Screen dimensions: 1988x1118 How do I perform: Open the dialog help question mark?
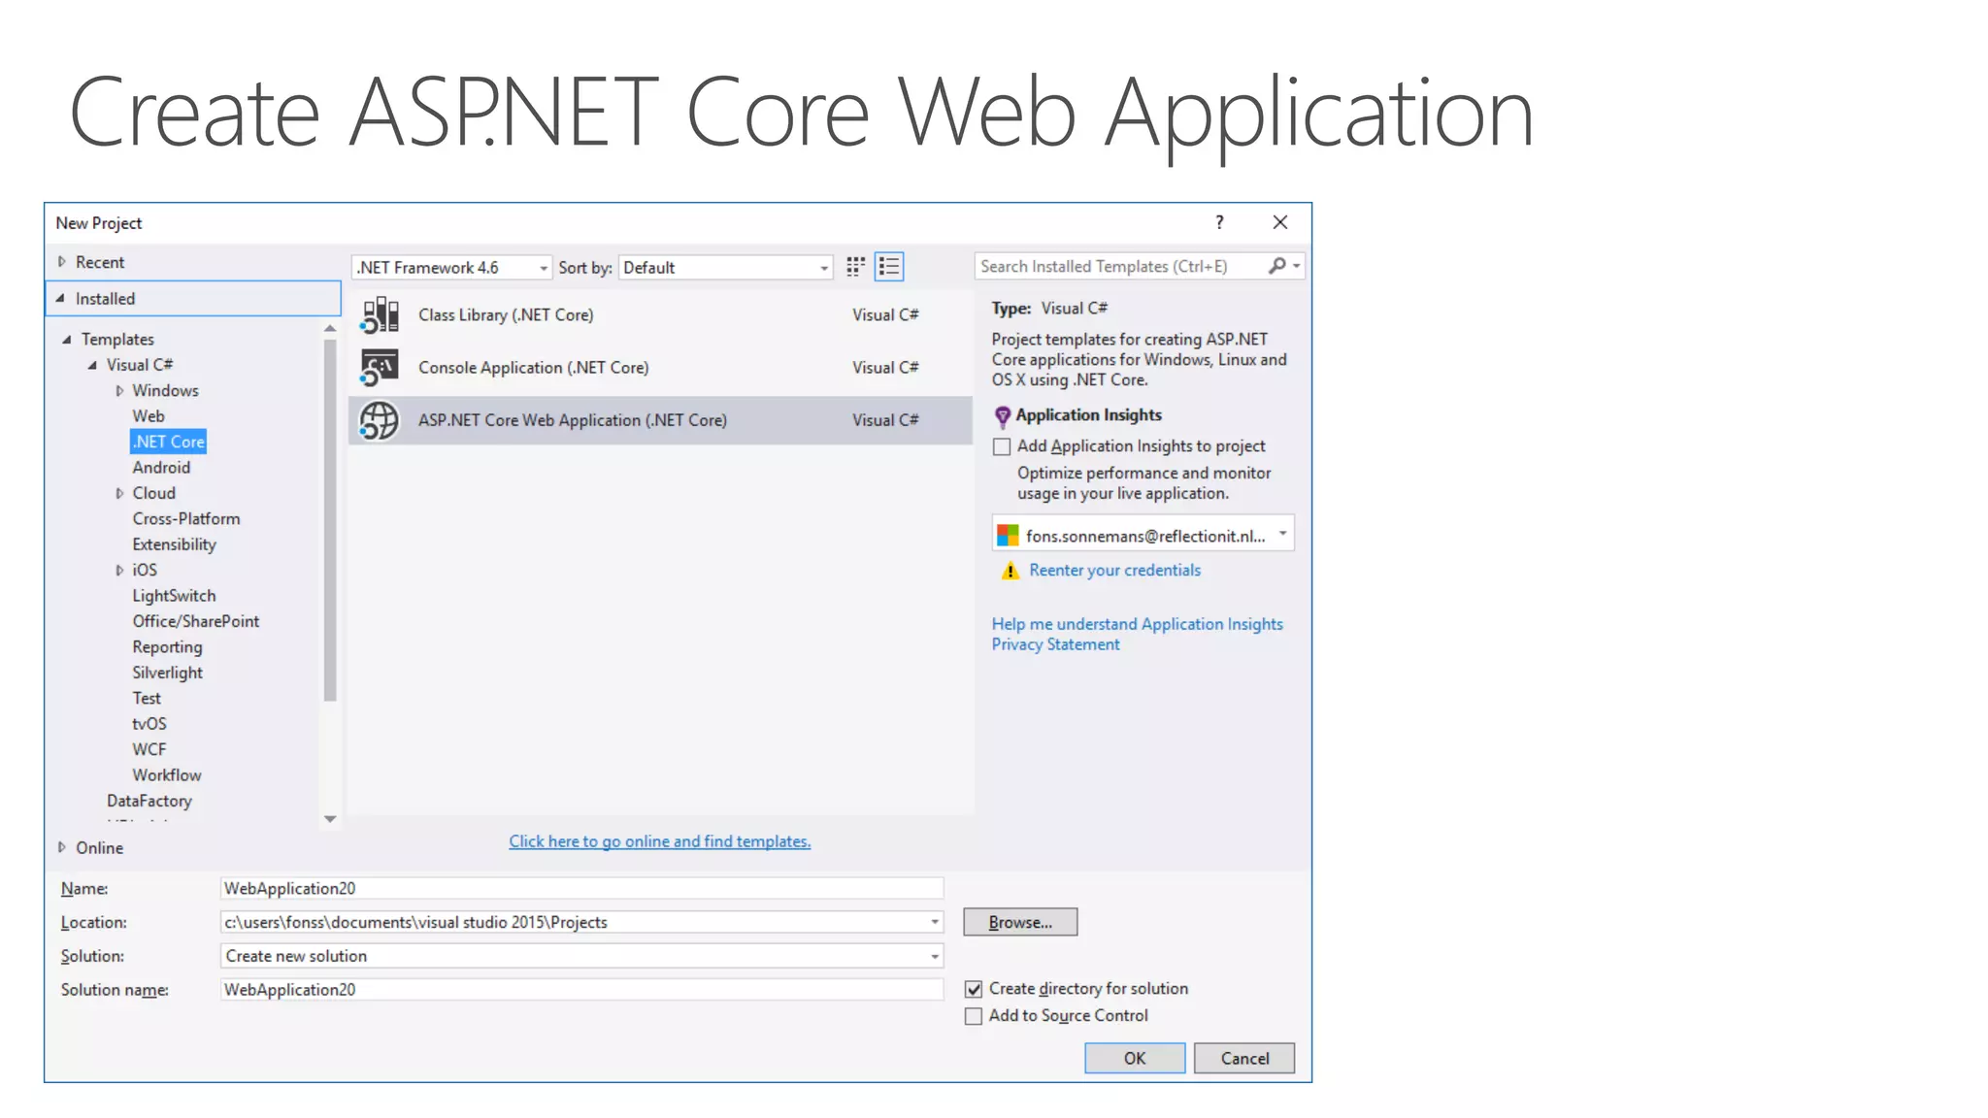click(x=1219, y=222)
